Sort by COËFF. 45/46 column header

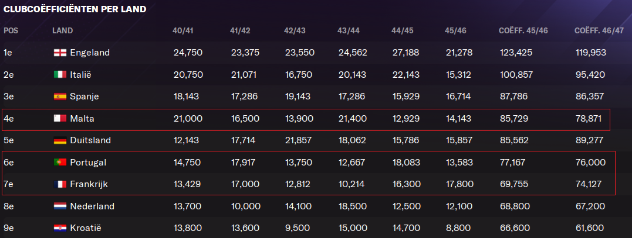point(523,31)
